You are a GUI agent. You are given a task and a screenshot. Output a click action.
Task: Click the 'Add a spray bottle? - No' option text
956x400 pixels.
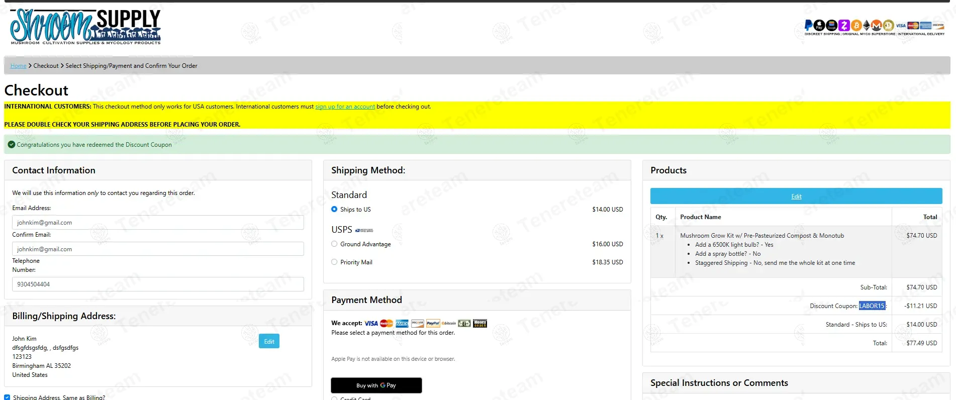point(728,254)
